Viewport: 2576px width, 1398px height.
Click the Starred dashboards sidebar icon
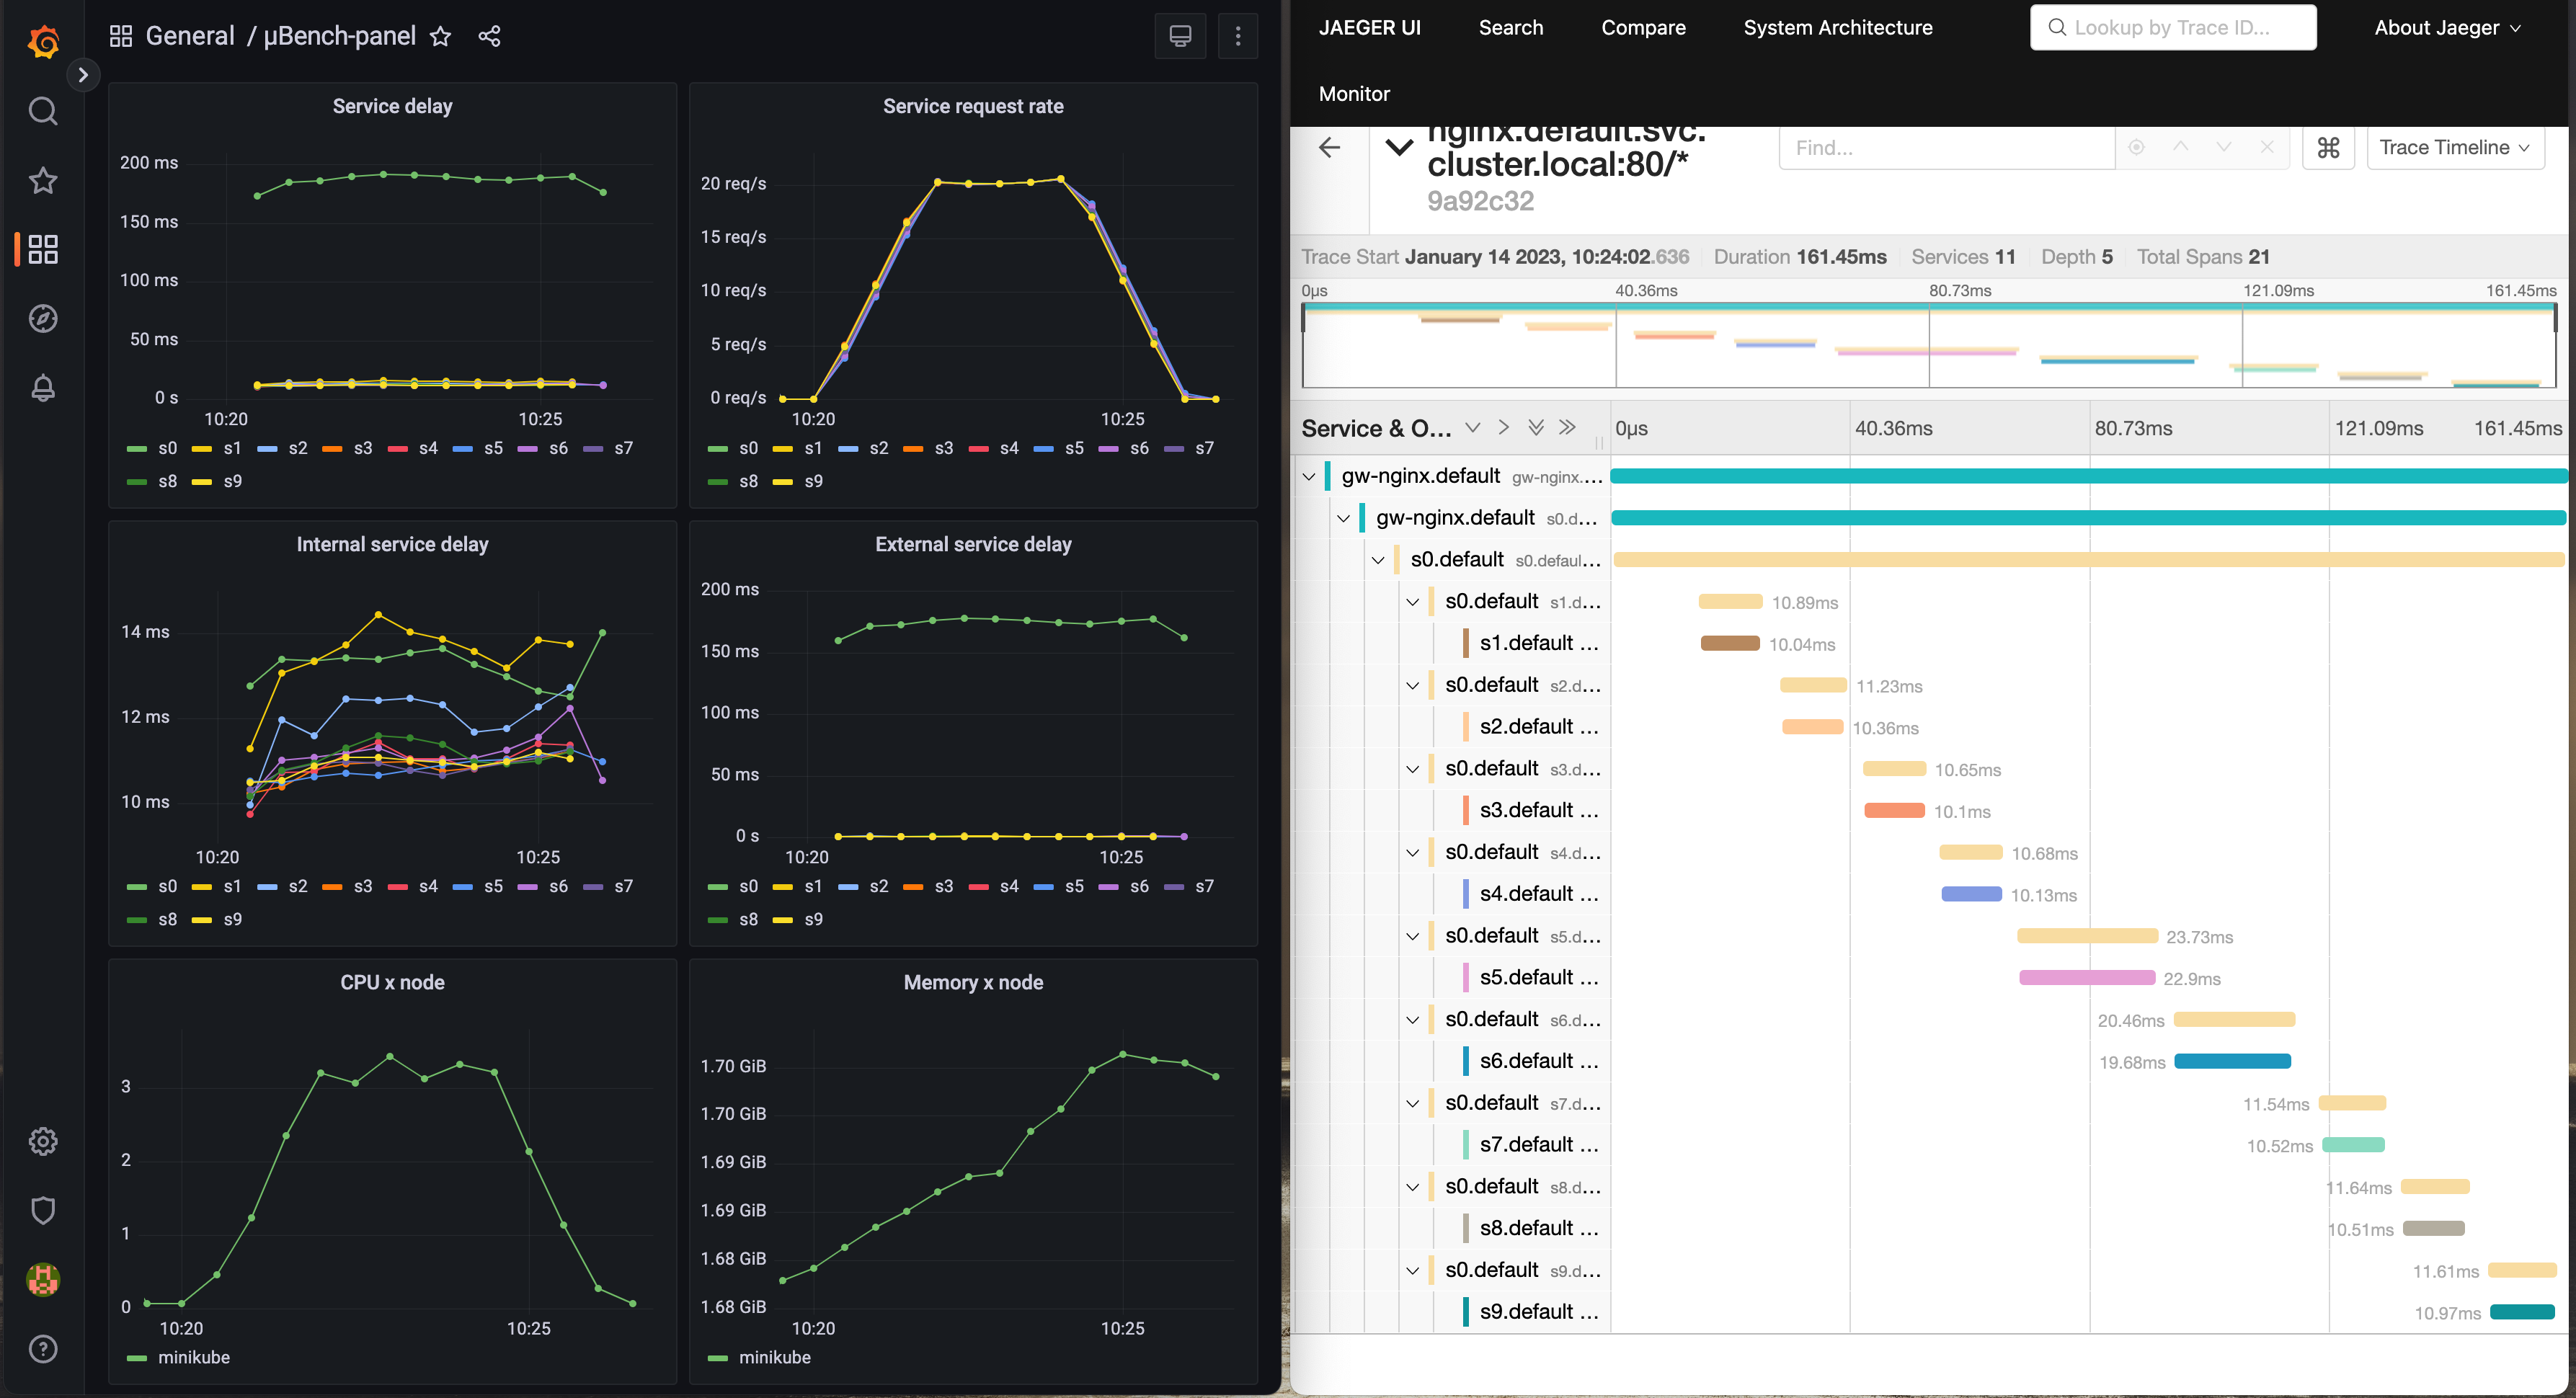pyautogui.click(x=43, y=181)
